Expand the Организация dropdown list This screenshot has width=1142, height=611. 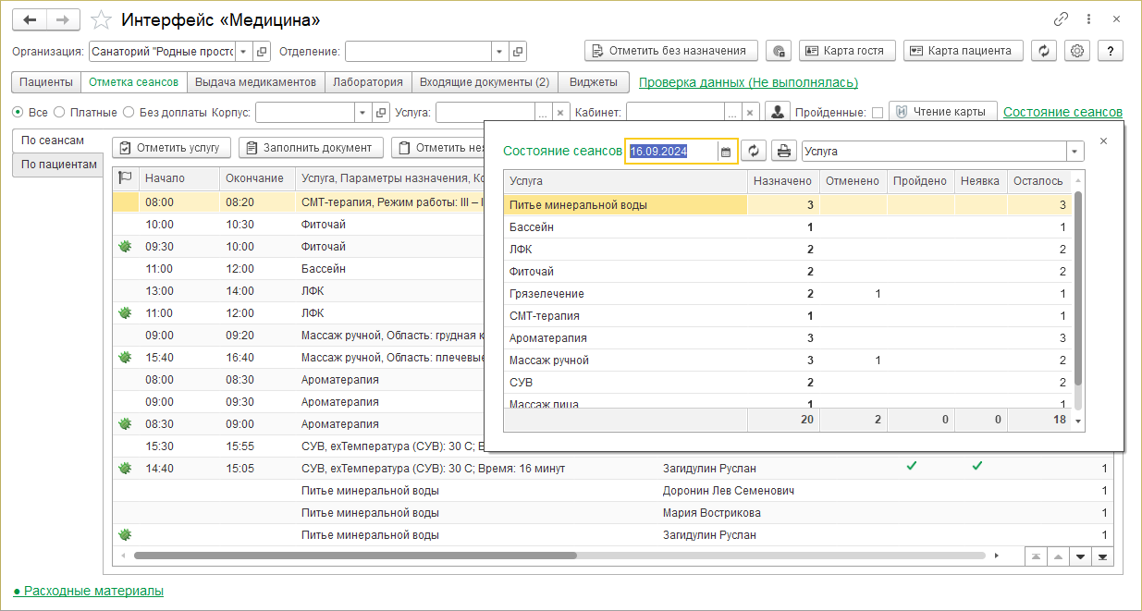[243, 52]
